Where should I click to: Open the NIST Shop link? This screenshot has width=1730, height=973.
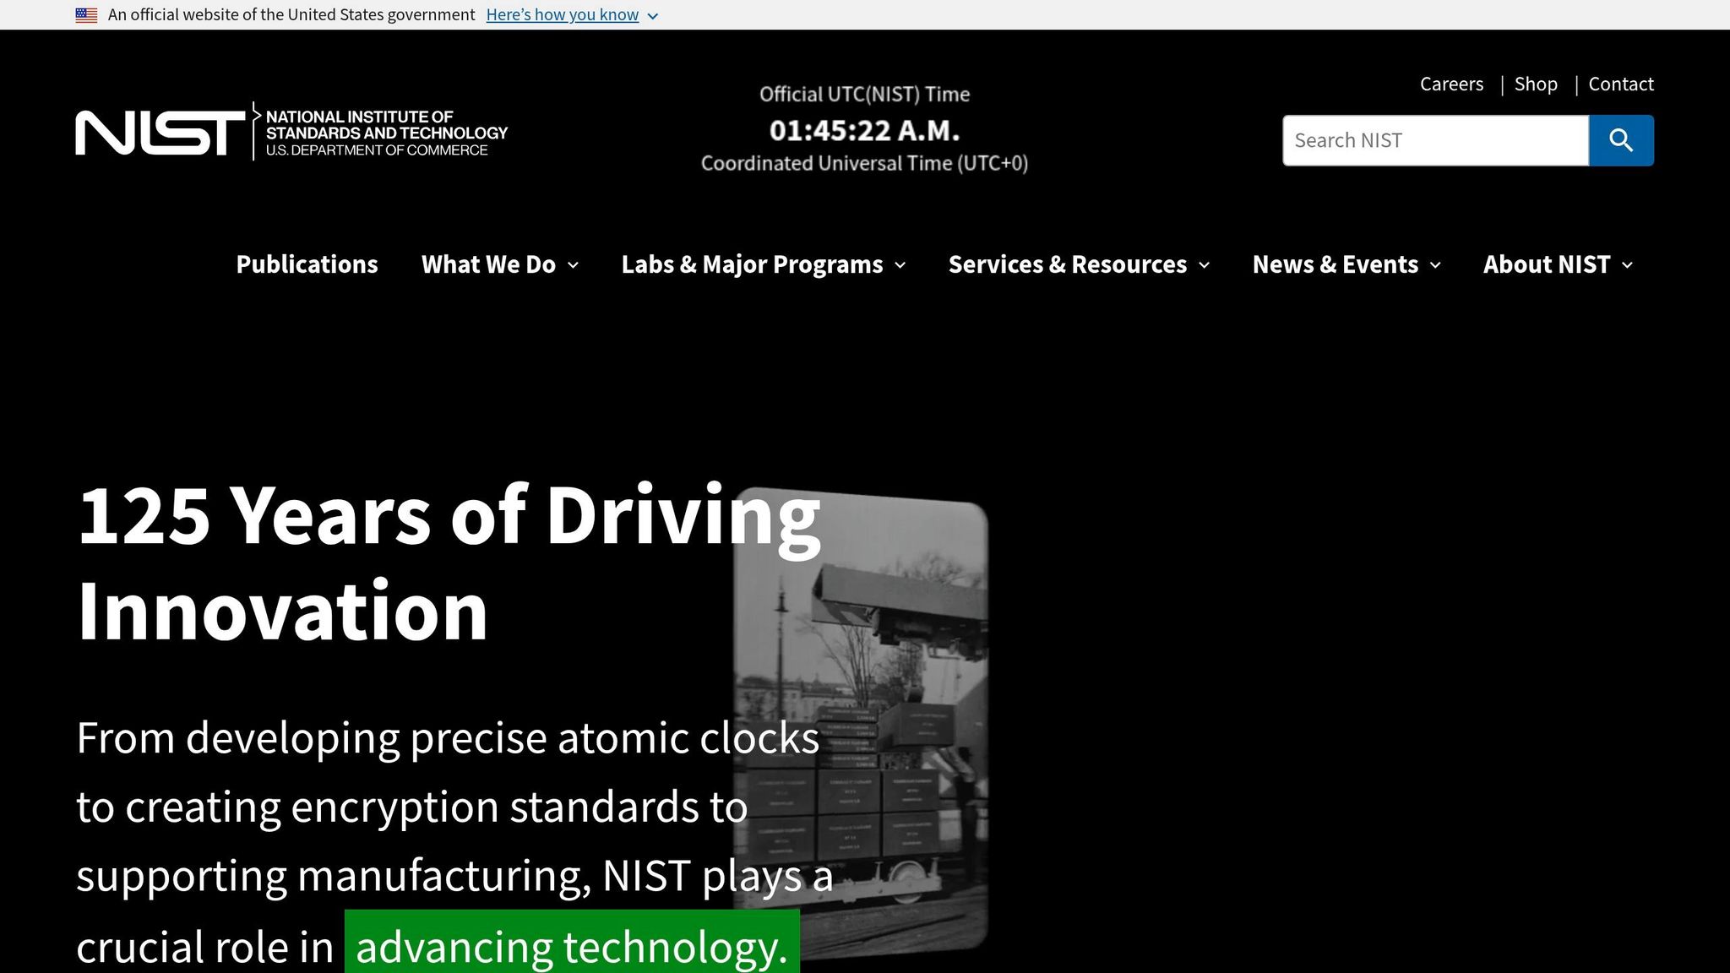(1536, 84)
